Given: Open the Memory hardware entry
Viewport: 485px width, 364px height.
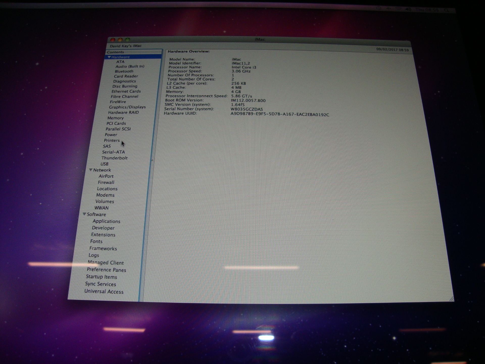Looking at the screenshot, I should coord(115,118).
